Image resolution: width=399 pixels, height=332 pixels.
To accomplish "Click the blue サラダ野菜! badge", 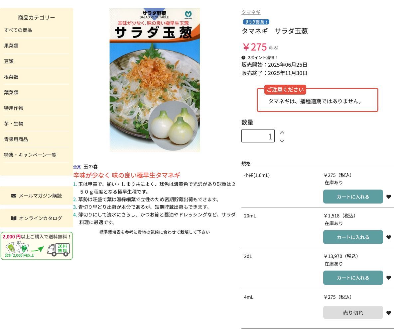I will [256, 22].
